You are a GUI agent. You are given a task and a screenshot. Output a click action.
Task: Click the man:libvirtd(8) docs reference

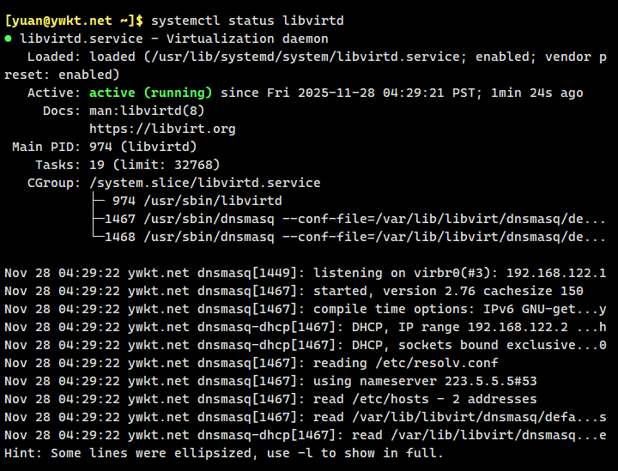(x=147, y=111)
